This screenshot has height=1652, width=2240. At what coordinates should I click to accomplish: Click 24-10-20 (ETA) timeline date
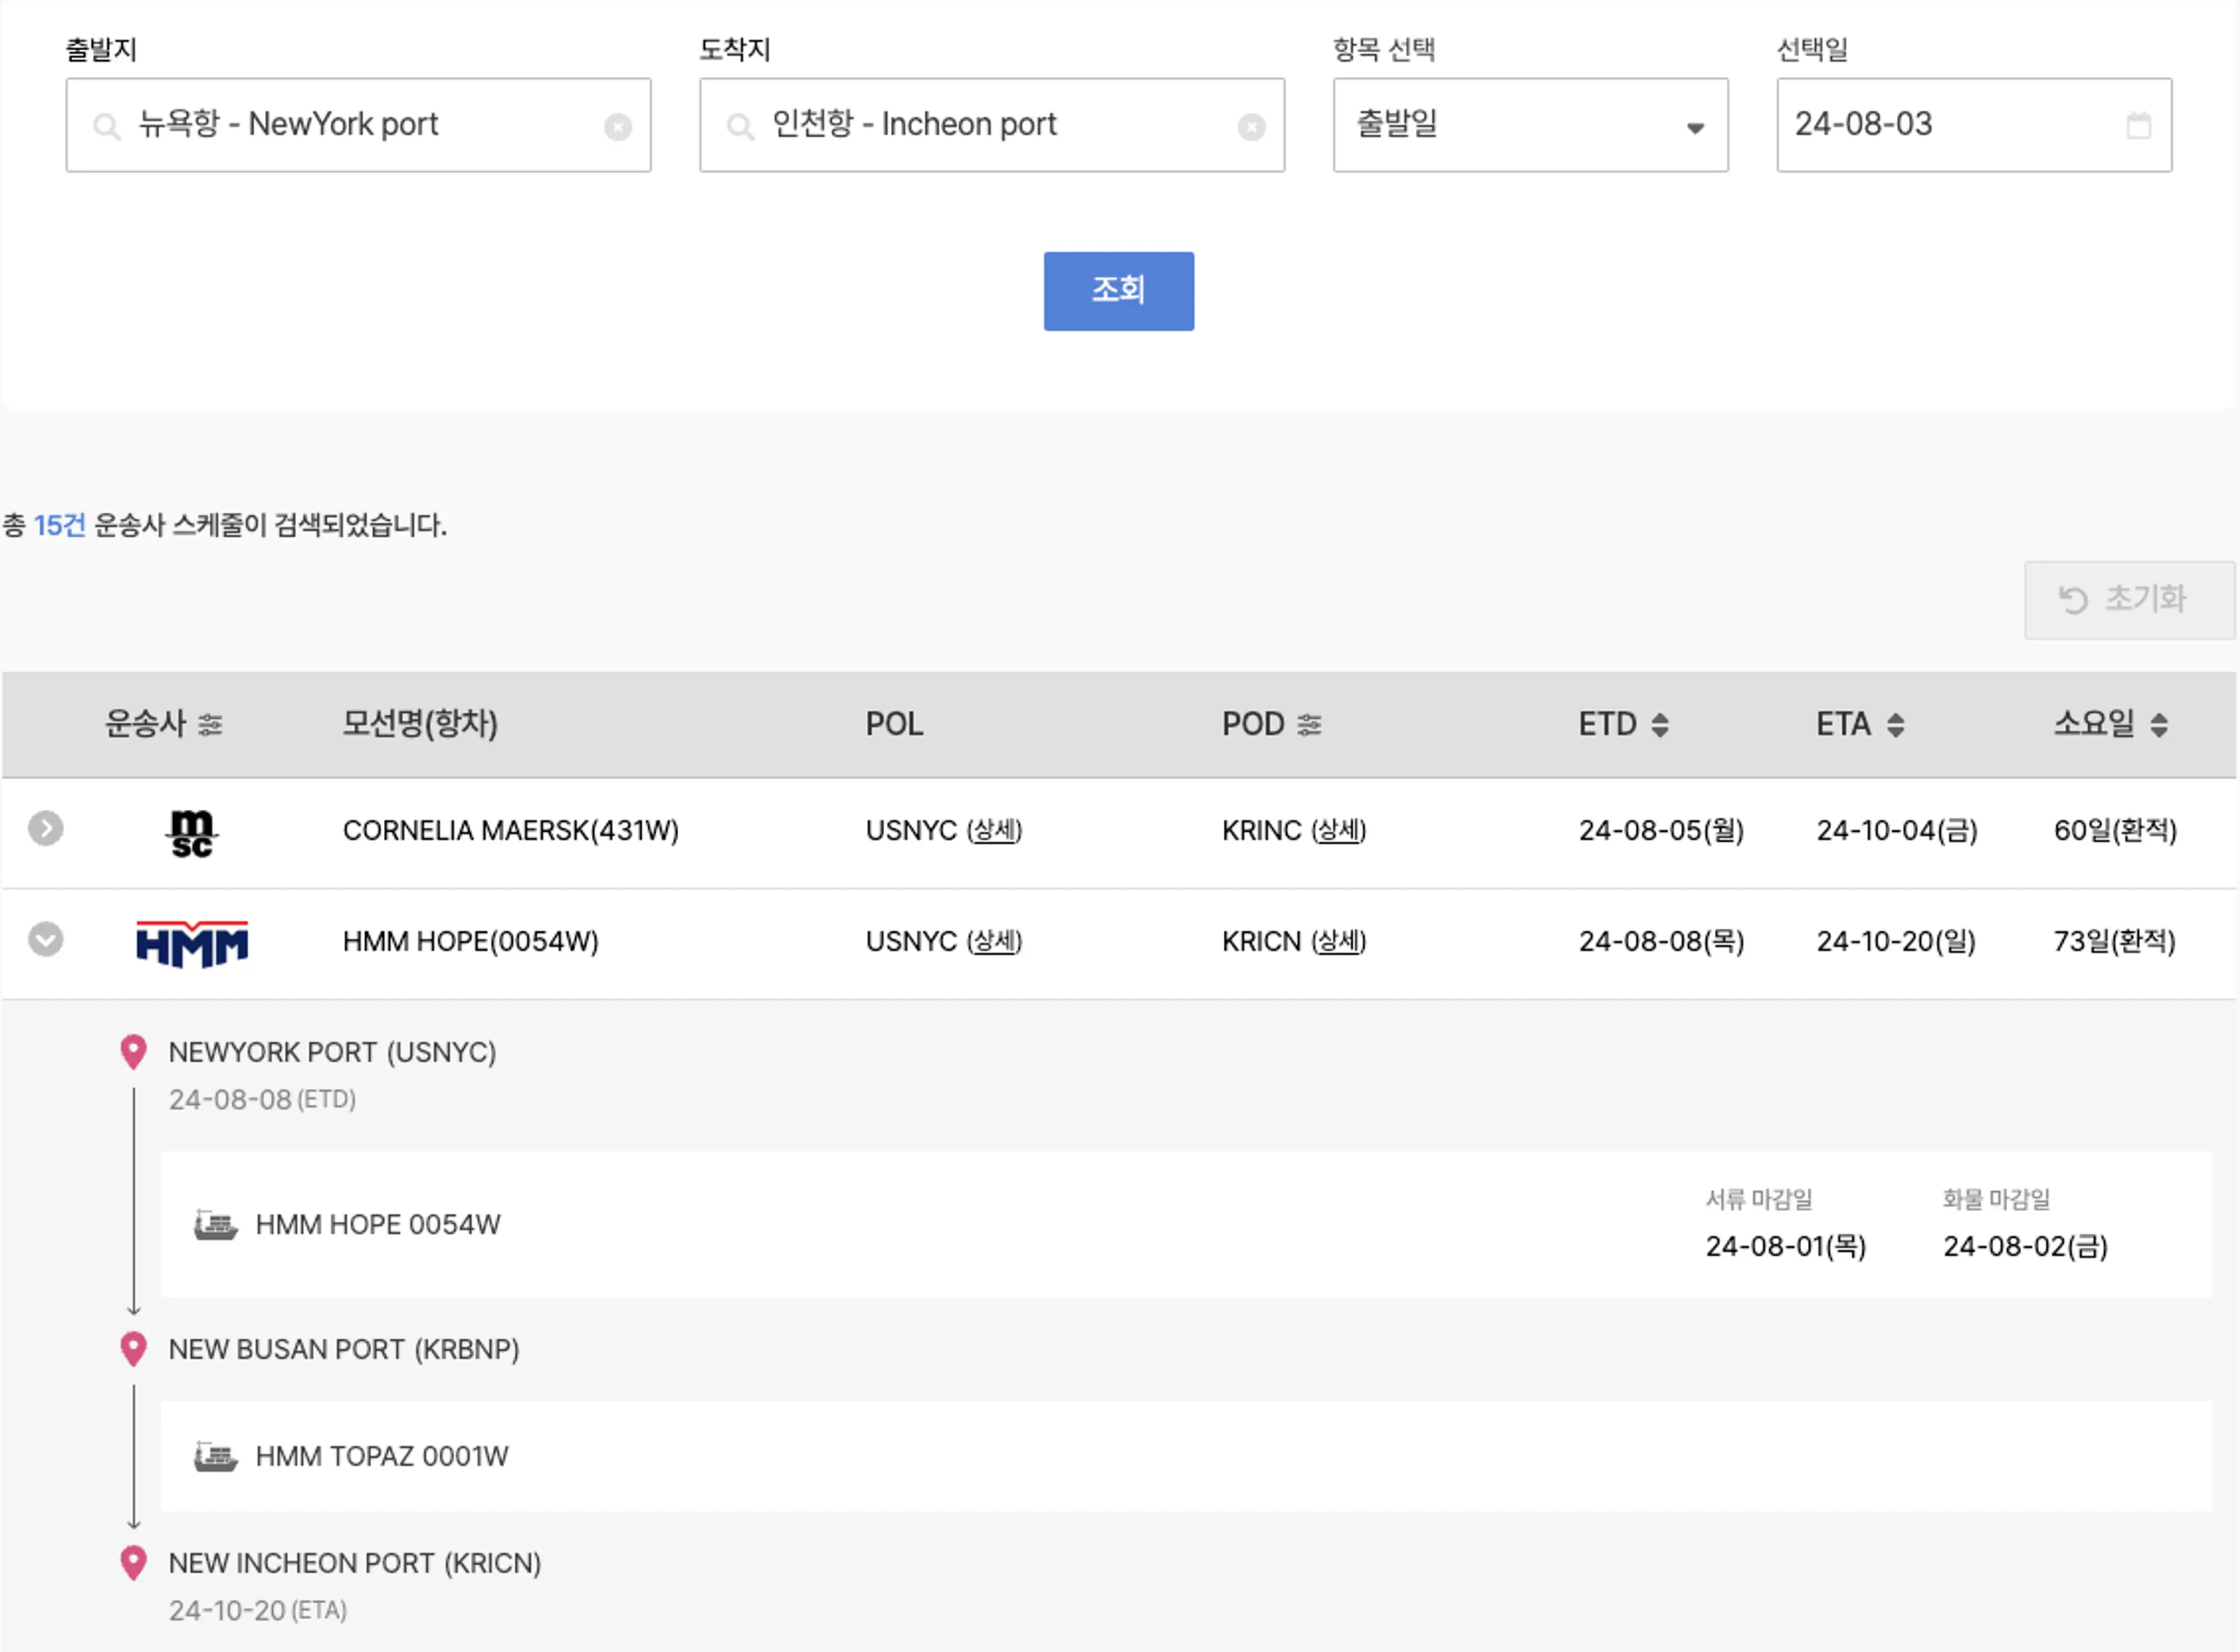pos(258,1611)
